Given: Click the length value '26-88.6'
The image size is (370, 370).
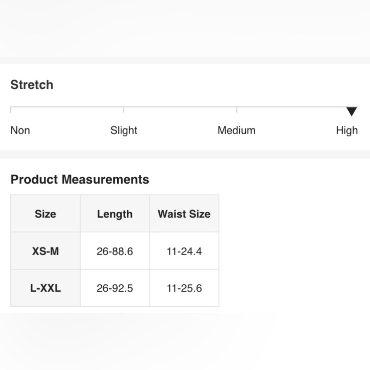Looking at the screenshot, I should 115,251.
